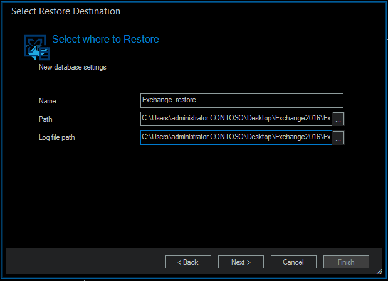Click the "New database settings" subtitle text

(x=73, y=67)
